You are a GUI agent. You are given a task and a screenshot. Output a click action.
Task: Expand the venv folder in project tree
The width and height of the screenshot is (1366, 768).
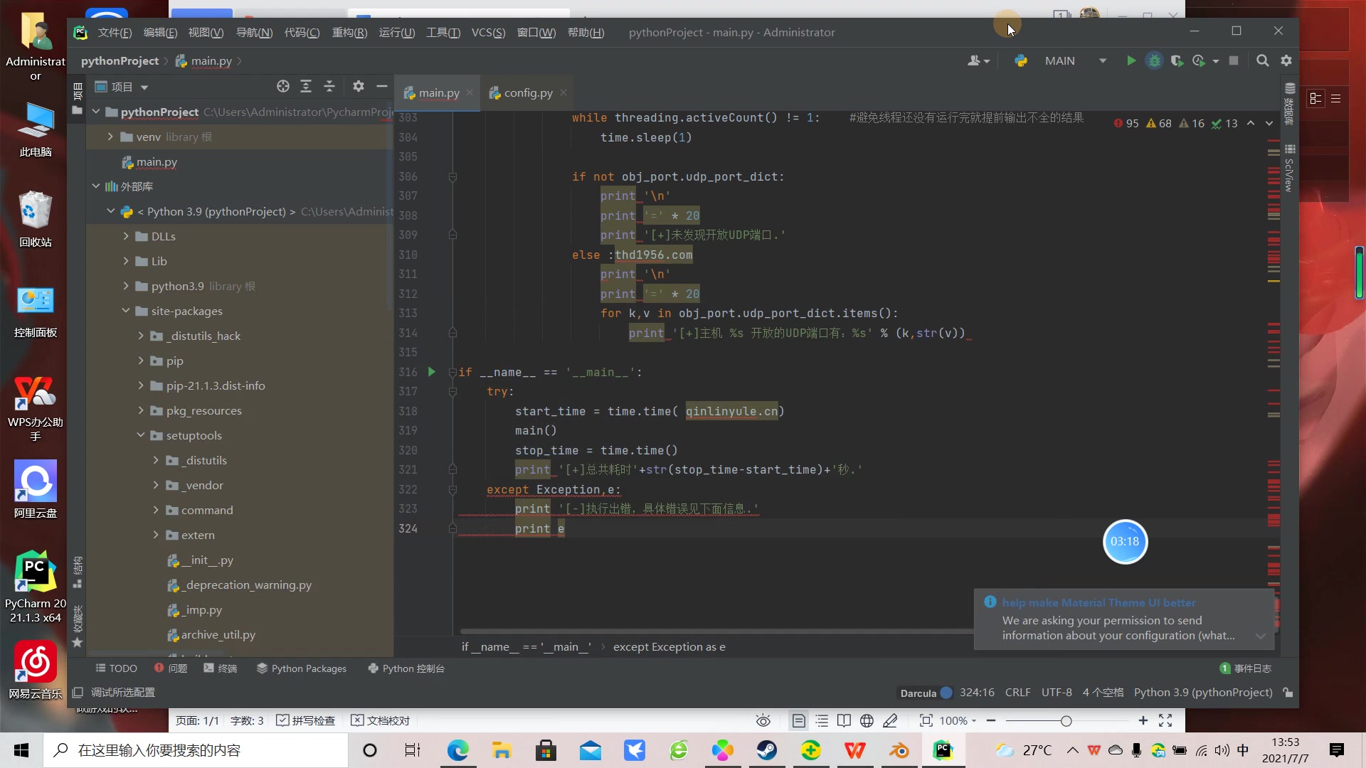coord(110,137)
